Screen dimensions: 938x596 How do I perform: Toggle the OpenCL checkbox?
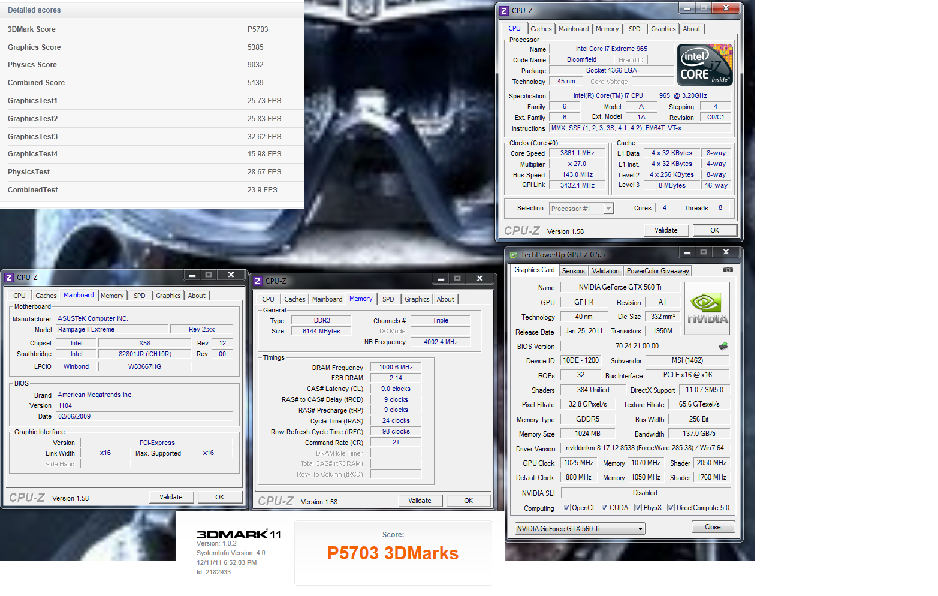tap(566, 508)
